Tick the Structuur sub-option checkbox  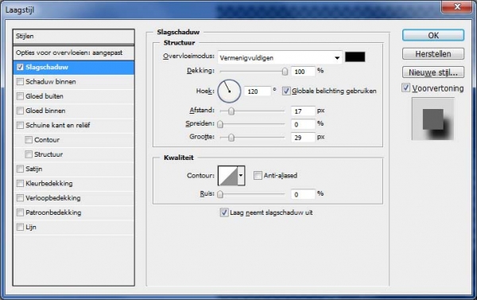tap(29, 154)
